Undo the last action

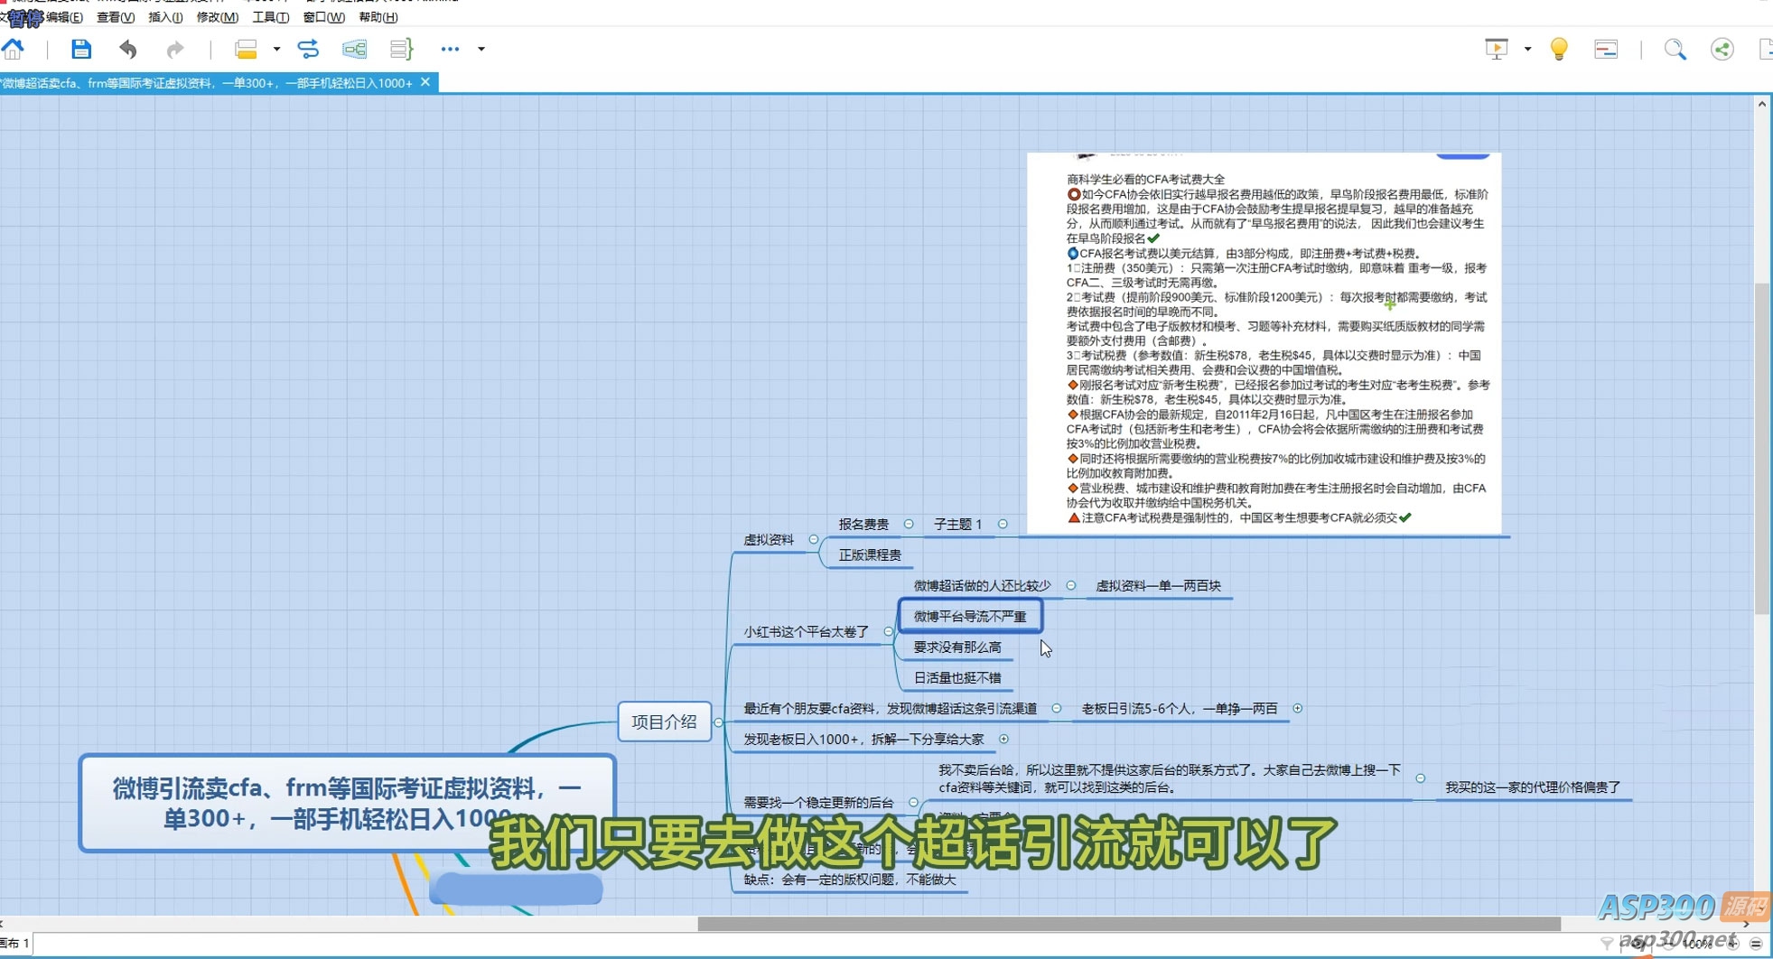coord(128,49)
